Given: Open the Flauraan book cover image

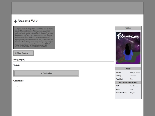Looking at the screenshot, I should [128, 48].
